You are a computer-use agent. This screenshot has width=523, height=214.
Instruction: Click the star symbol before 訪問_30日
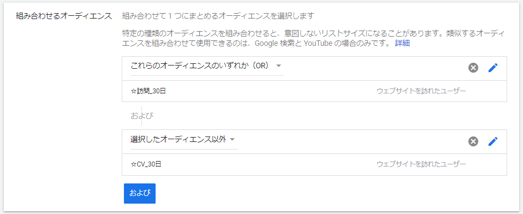[133, 91]
